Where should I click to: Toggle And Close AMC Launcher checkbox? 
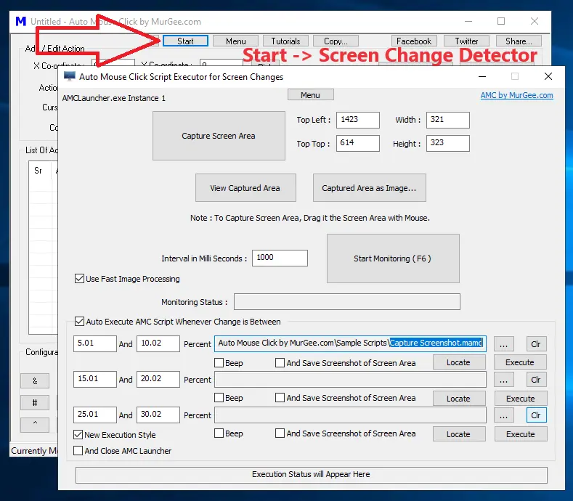coord(78,451)
